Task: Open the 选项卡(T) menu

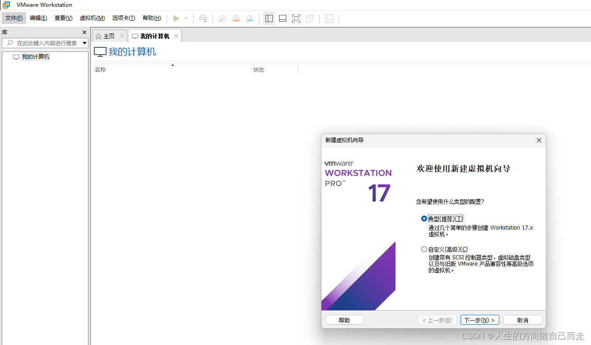Action: pyautogui.click(x=124, y=18)
